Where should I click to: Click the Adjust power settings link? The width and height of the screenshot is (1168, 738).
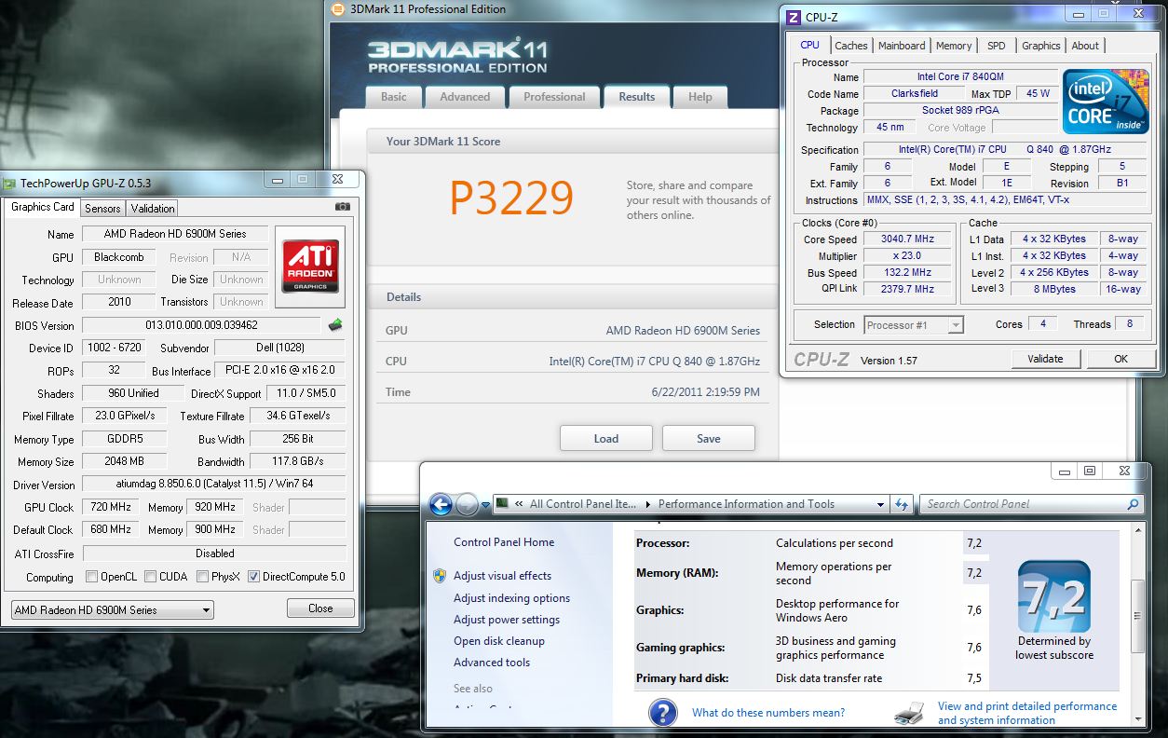(x=507, y=620)
